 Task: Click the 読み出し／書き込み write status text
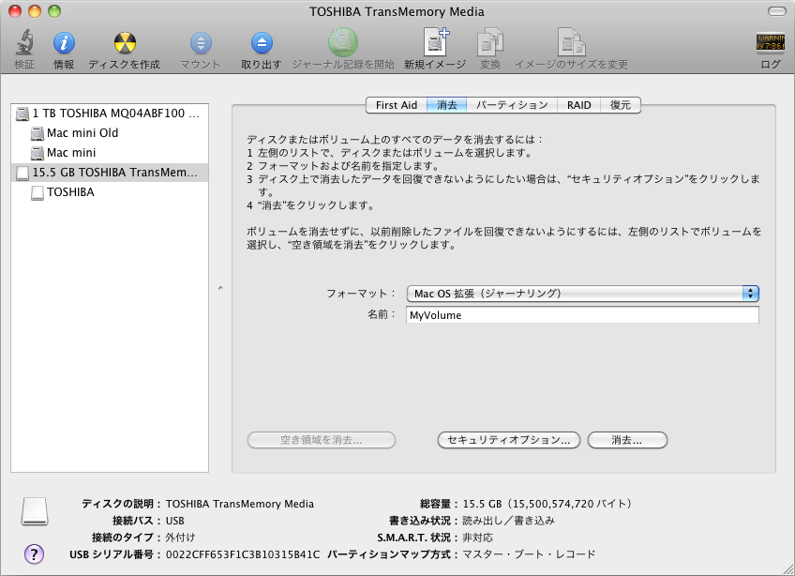tap(508, 521)
